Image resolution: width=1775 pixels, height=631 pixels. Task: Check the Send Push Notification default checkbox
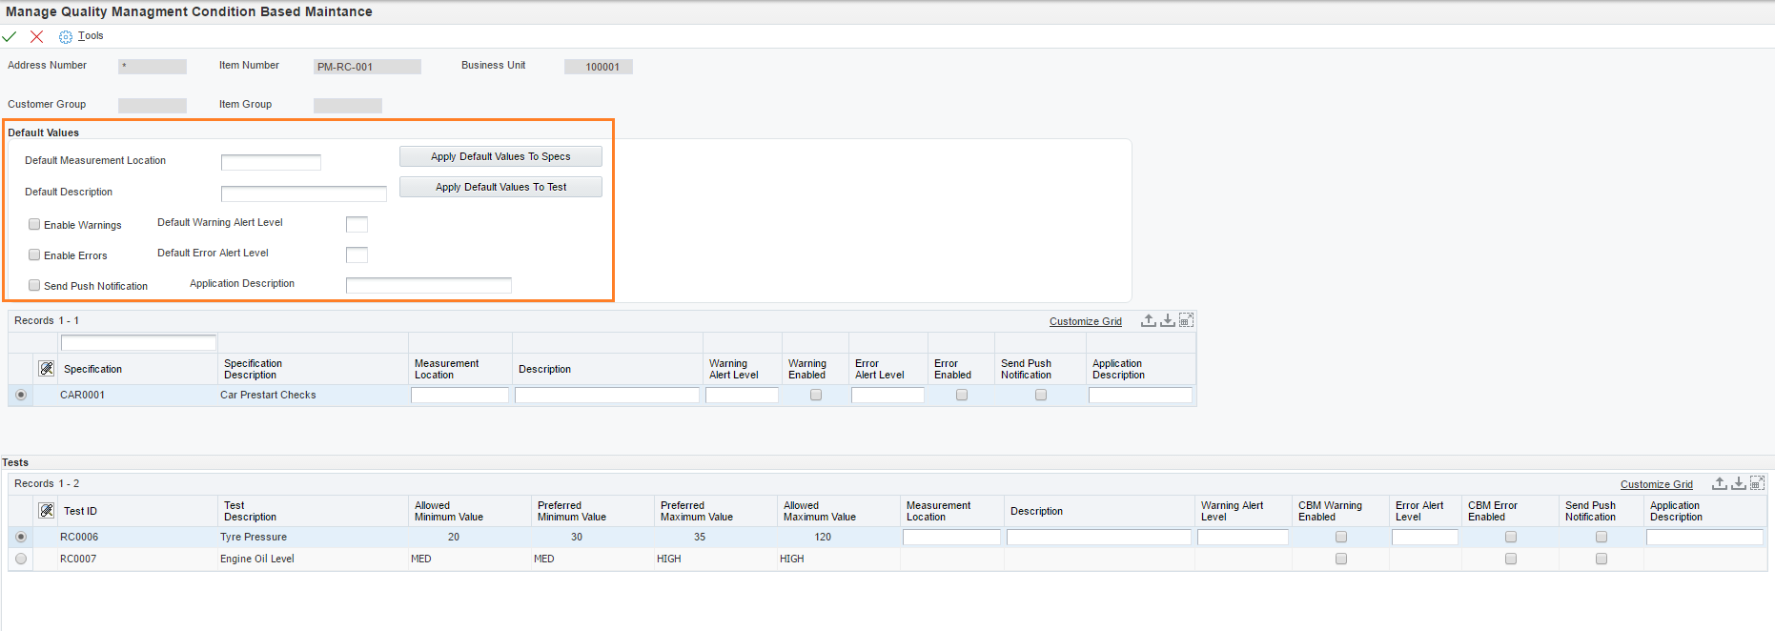[x=34, y=285]
